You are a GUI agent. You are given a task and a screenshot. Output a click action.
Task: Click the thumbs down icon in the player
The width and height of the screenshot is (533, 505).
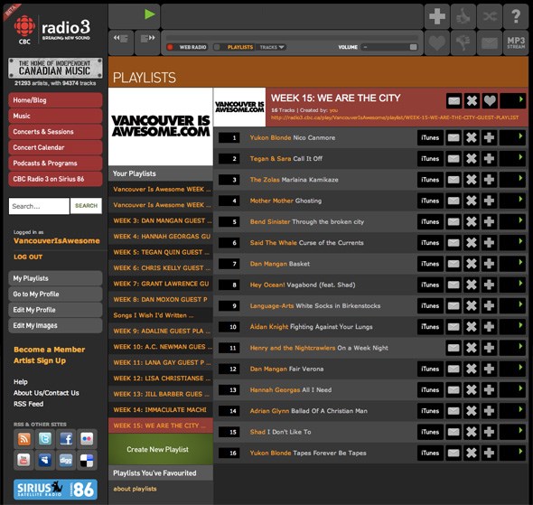point(463,42)
